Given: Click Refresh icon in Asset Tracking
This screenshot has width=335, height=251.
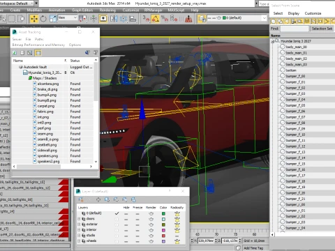Looking at the screenshot, I should coord(15,53).
